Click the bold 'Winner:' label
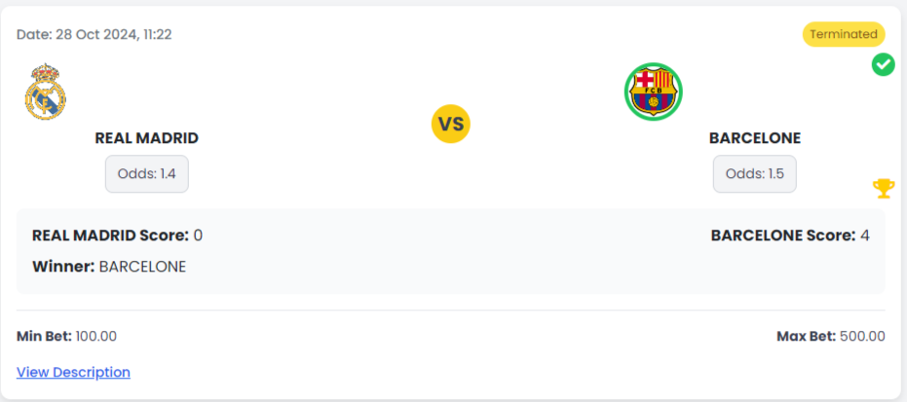The height and width of the screenshot is (402, 907). [63, 266]
